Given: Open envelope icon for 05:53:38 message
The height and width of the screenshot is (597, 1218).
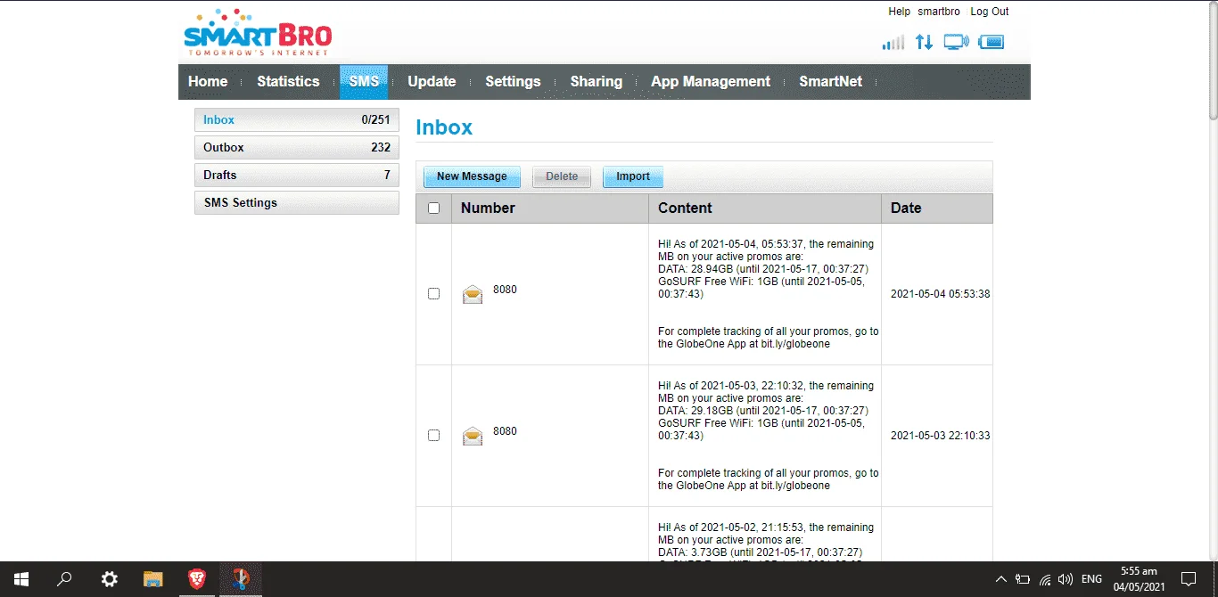Looking at the screenshot, I should click(x=473, y=294).
